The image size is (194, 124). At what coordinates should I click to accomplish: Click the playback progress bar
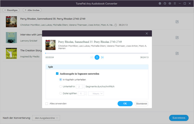pos(97,53)
